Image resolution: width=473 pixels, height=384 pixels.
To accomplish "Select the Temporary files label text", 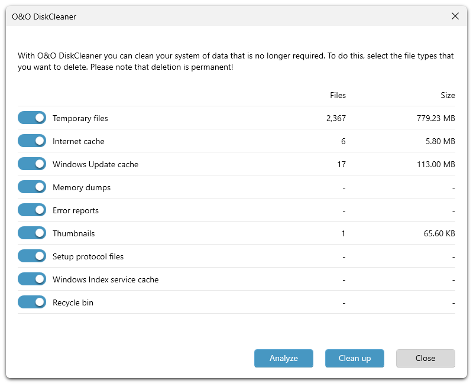I will click(80, 118).
